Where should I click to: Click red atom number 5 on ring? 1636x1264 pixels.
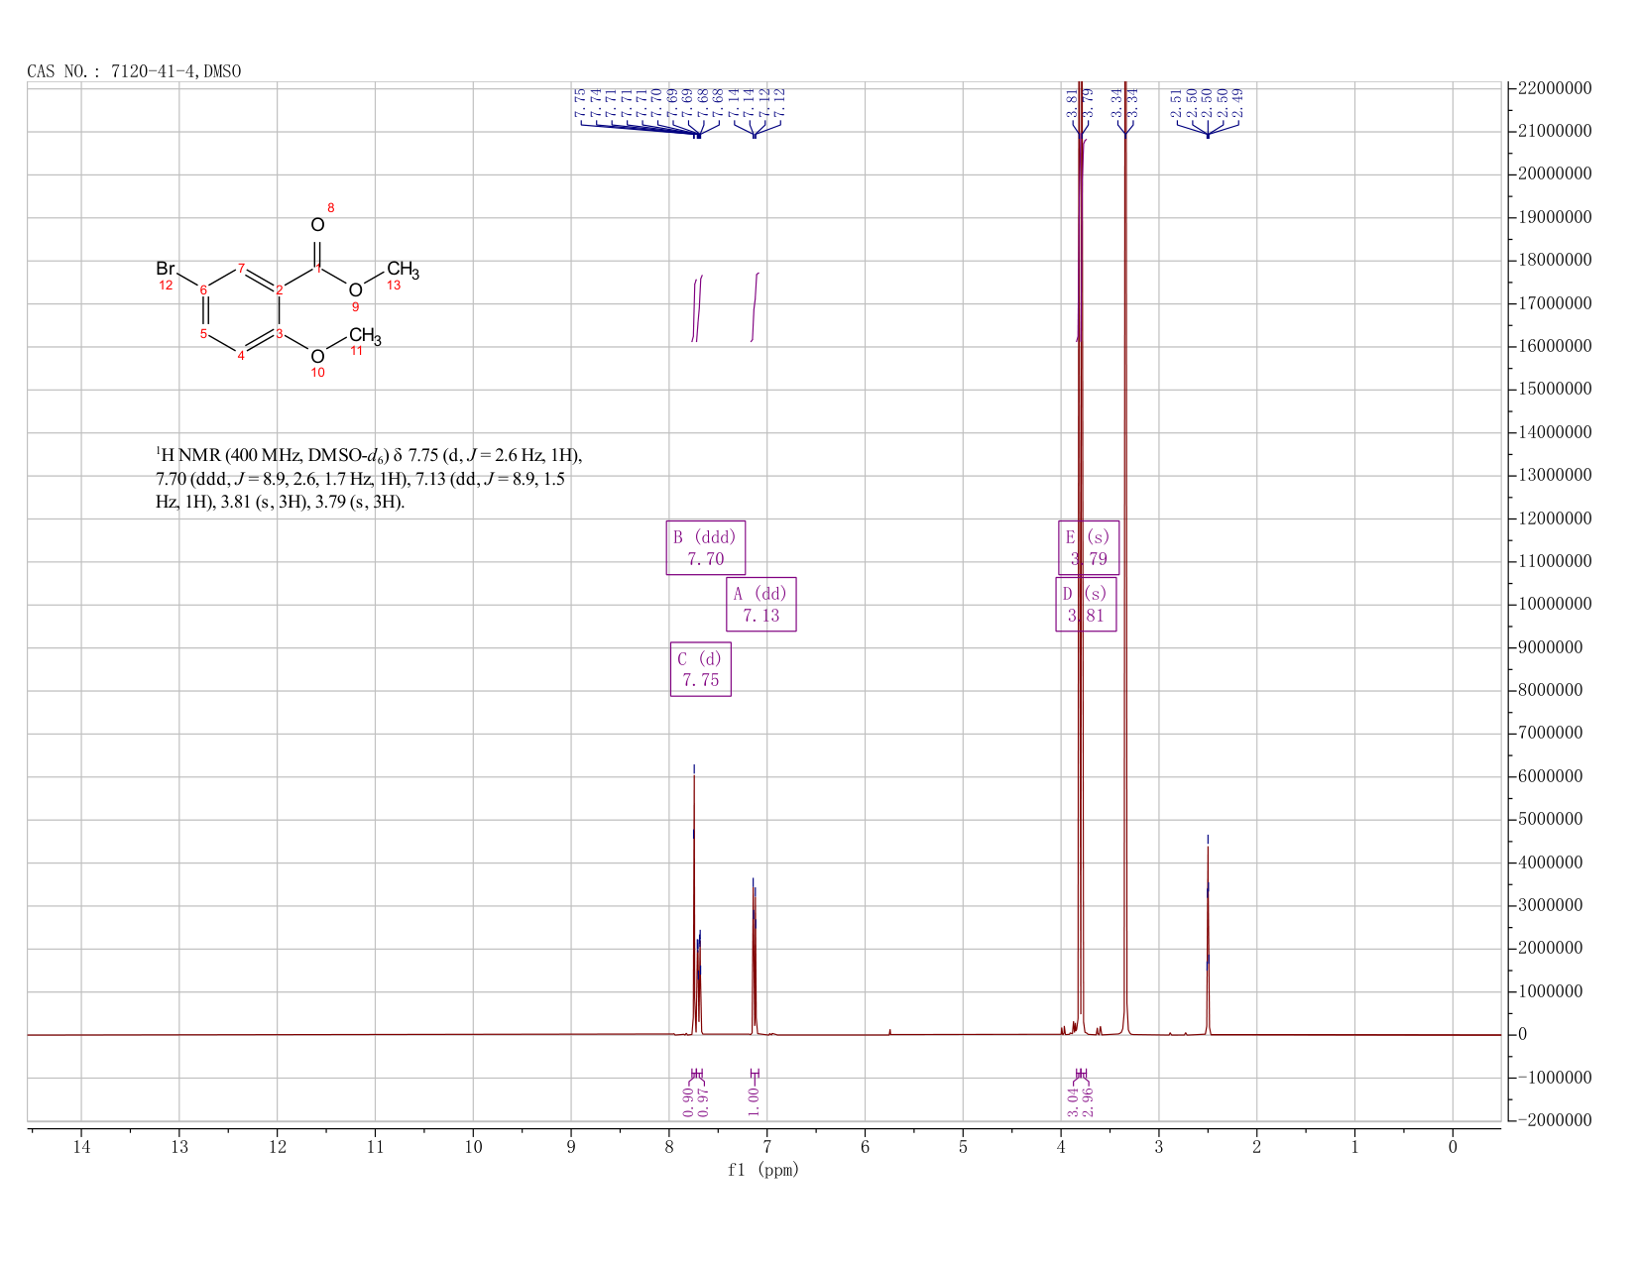pos(203,334)
